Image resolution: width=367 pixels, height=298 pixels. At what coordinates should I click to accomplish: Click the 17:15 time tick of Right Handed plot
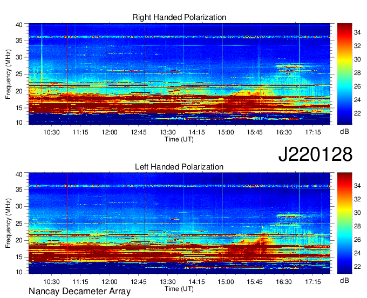312,132
